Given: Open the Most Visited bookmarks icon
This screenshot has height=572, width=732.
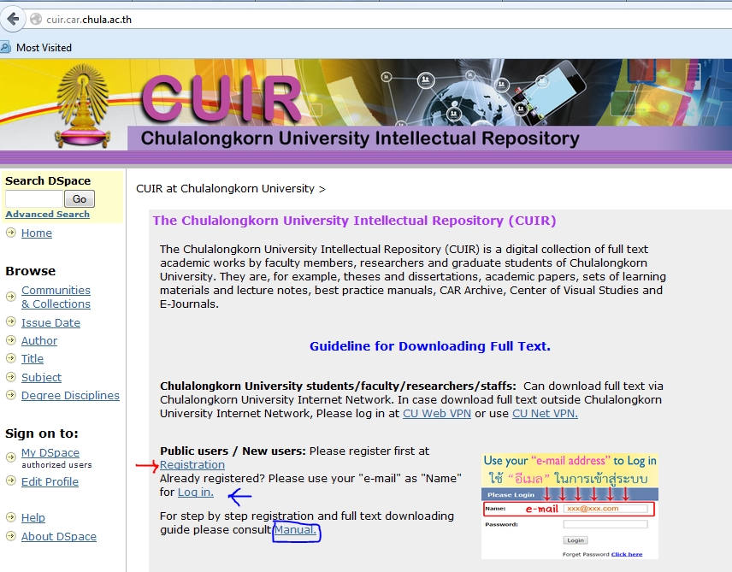Looking at the screenshot, I should [5, 47].
